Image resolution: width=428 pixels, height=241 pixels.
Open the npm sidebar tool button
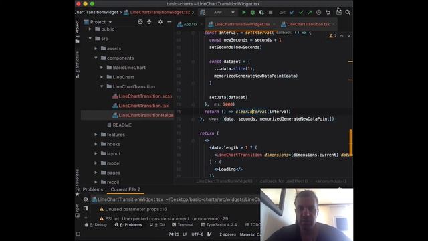tap(78, 210)
